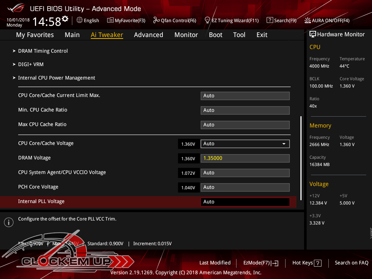Switch to EzMode(F7)
Image resolution: width=372 pixels, height=279 pixels.
click(x=260, y=263)
